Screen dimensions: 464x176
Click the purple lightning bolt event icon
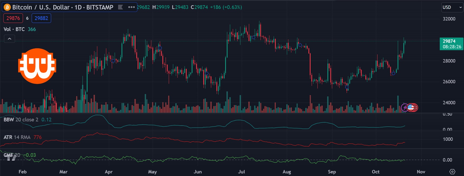point(405,107)
